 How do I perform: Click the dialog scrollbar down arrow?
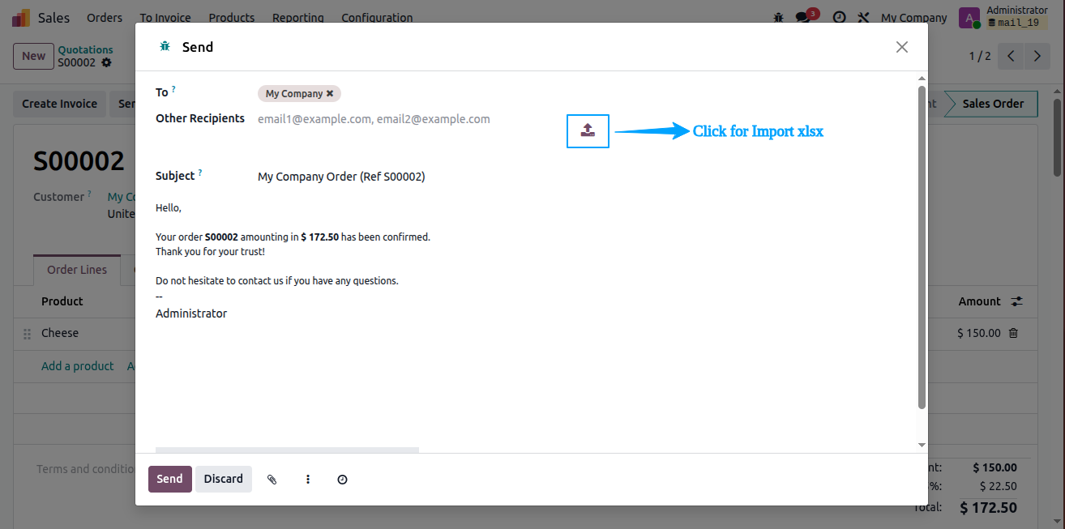922,445
